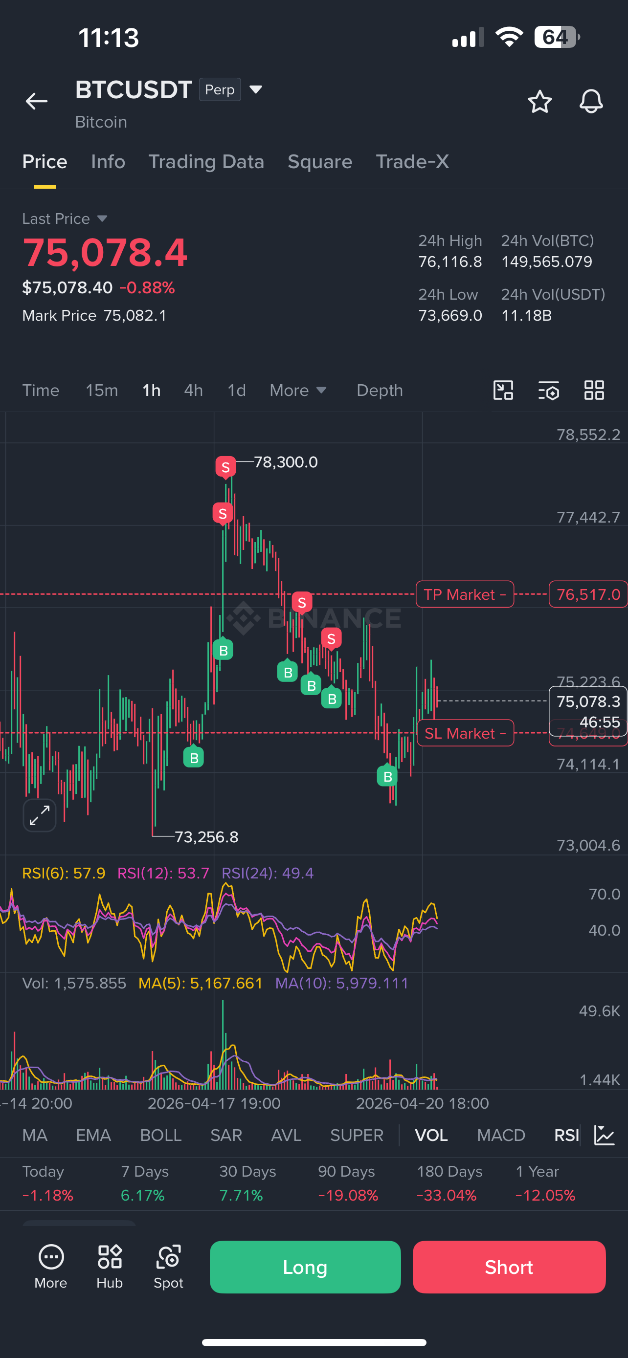Image resolution: width=628 pixels, height=1358 pixels.
Task: Tap the 7 Days 6.17% performance
Action: 145,1183
